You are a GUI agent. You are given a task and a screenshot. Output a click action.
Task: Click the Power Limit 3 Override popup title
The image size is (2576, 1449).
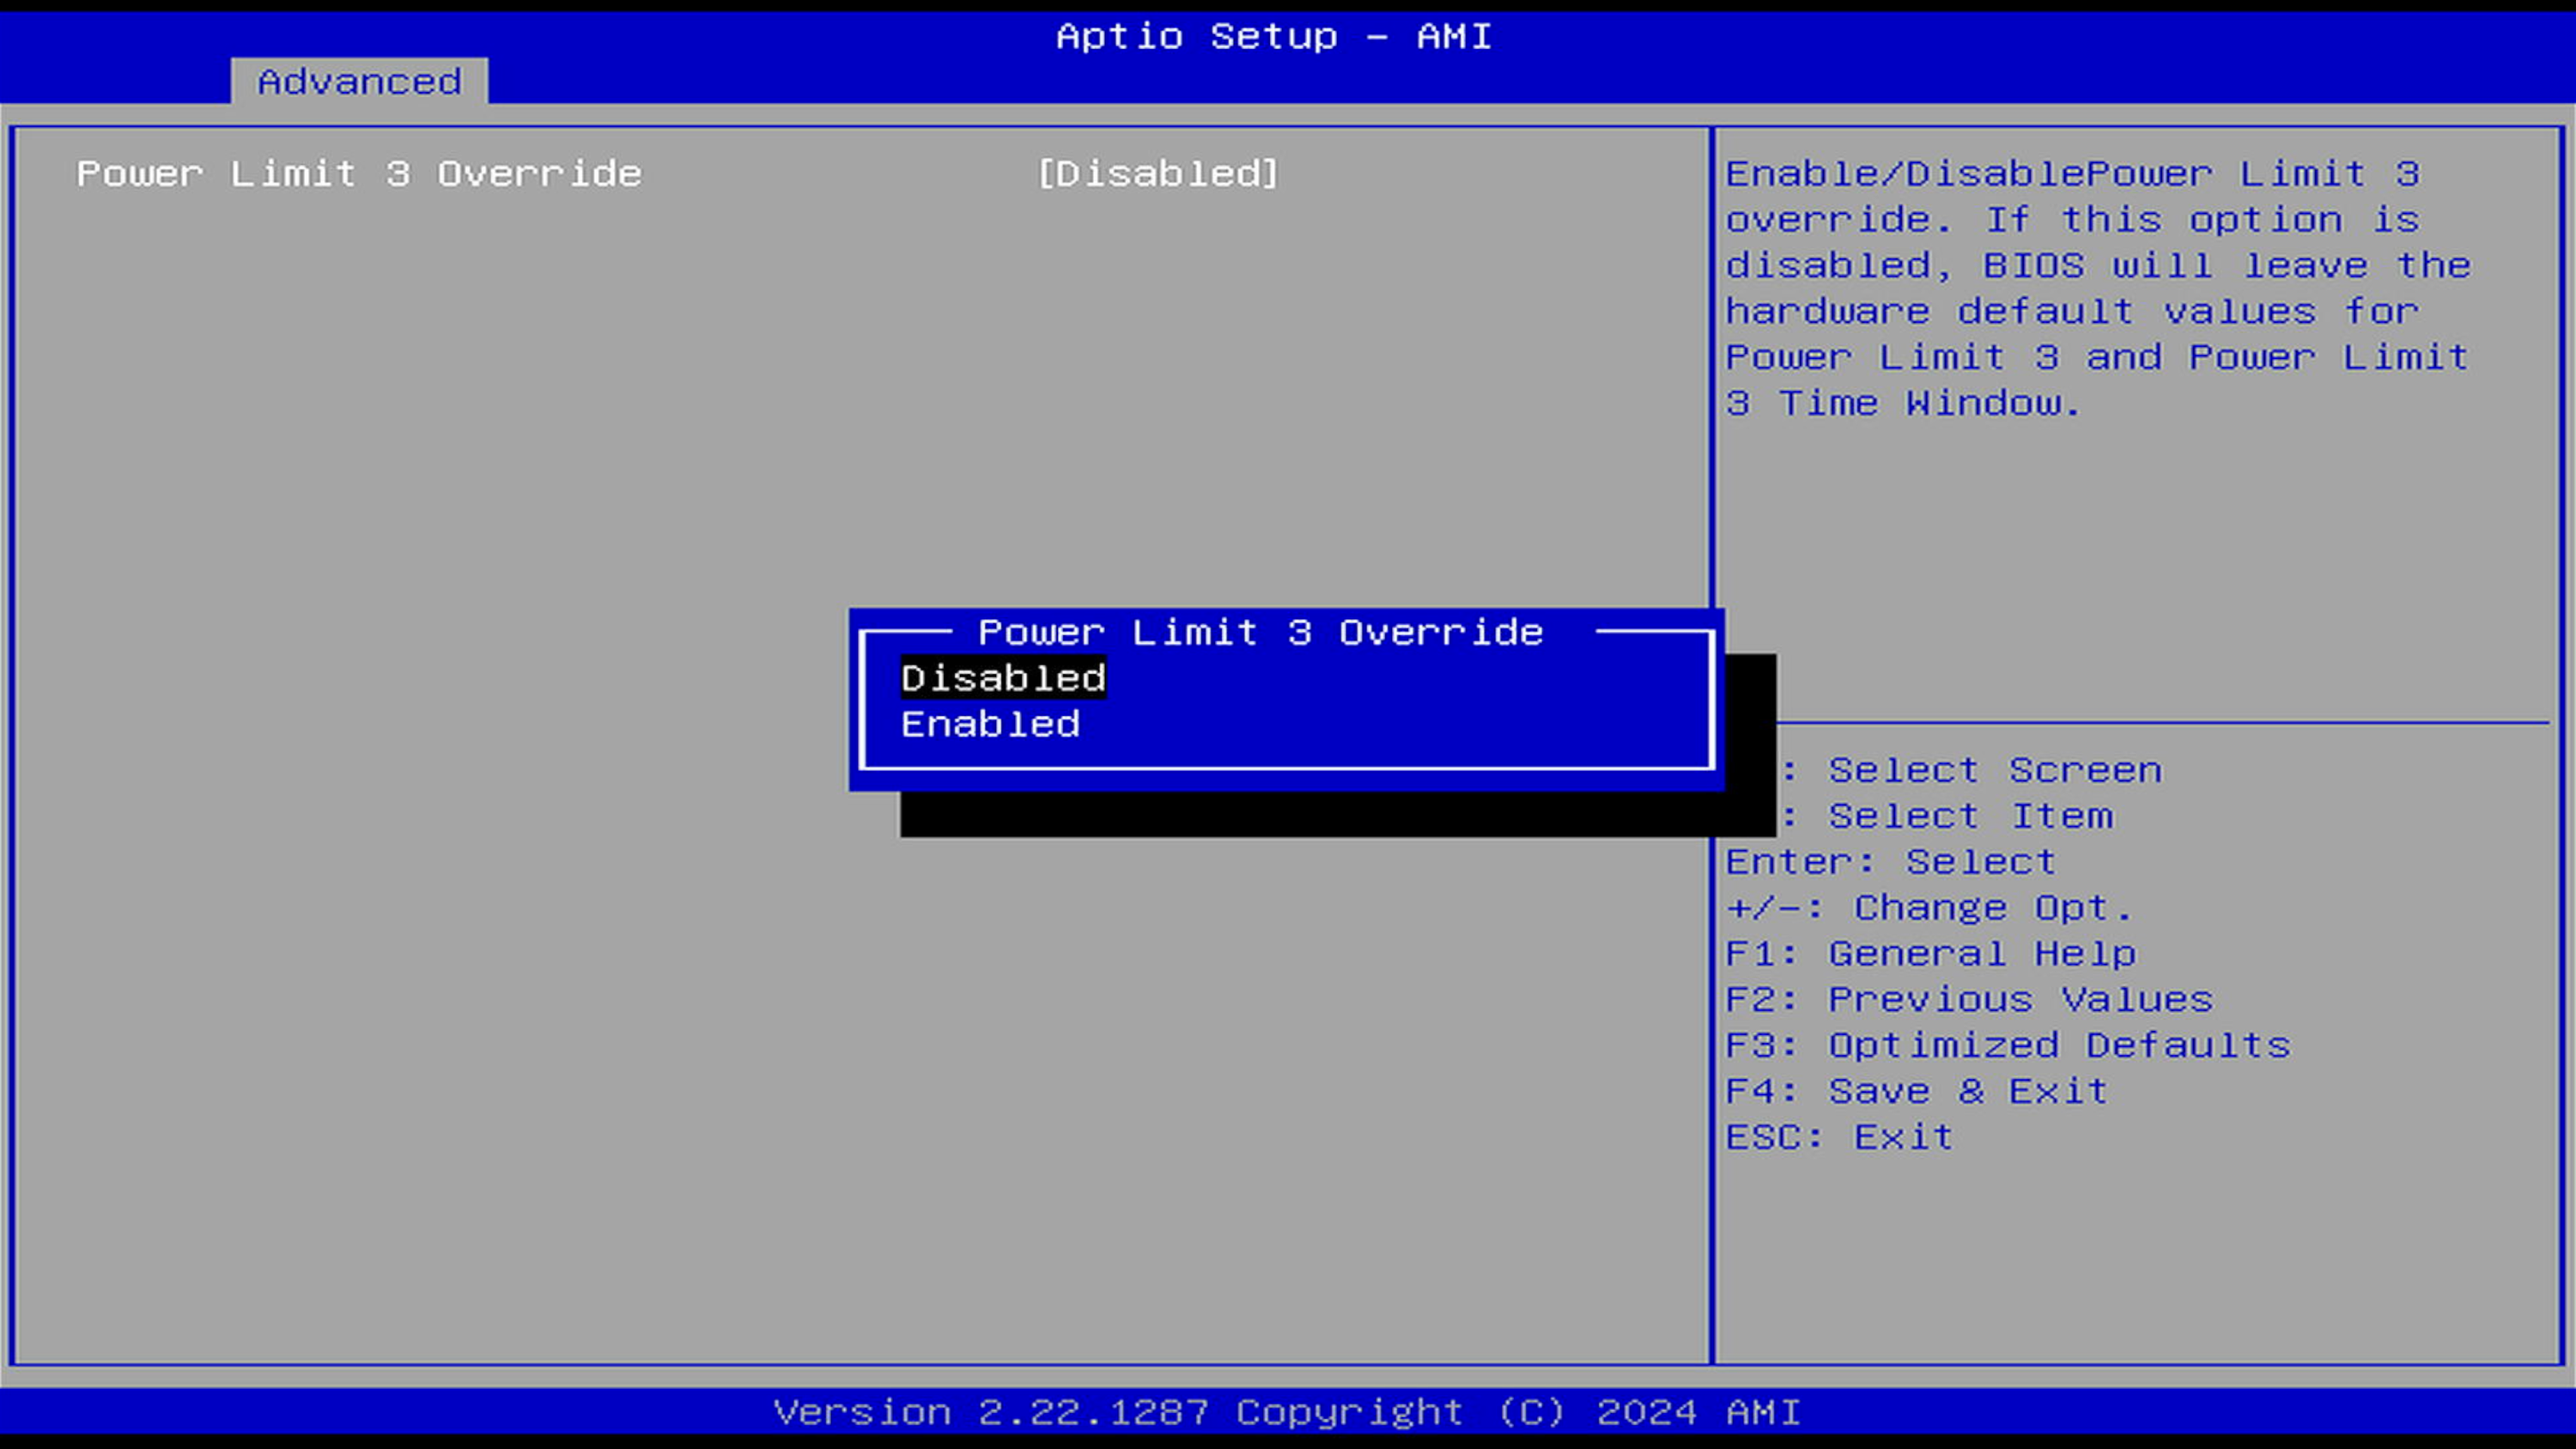tap(1260, 632)
